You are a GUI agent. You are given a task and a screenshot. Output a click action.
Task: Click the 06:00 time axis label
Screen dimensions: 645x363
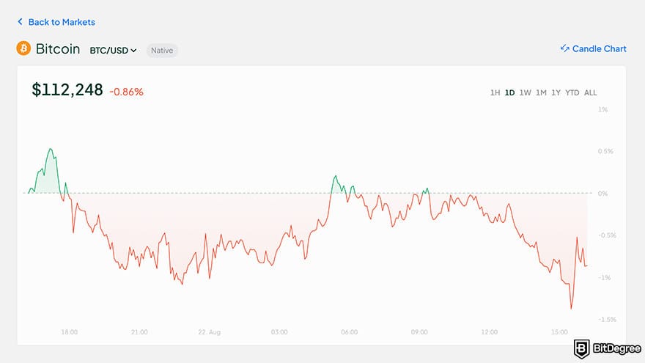click(x=349, y=332)
